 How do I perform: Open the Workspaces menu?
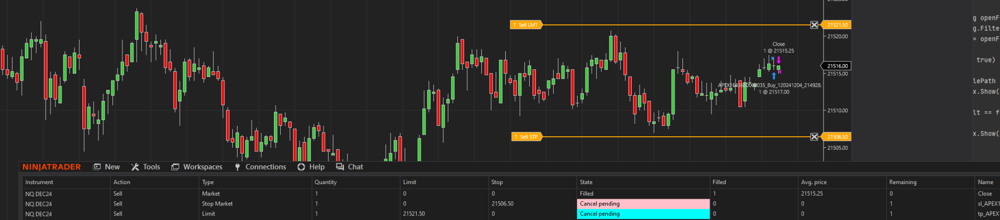tap(197, 167)
